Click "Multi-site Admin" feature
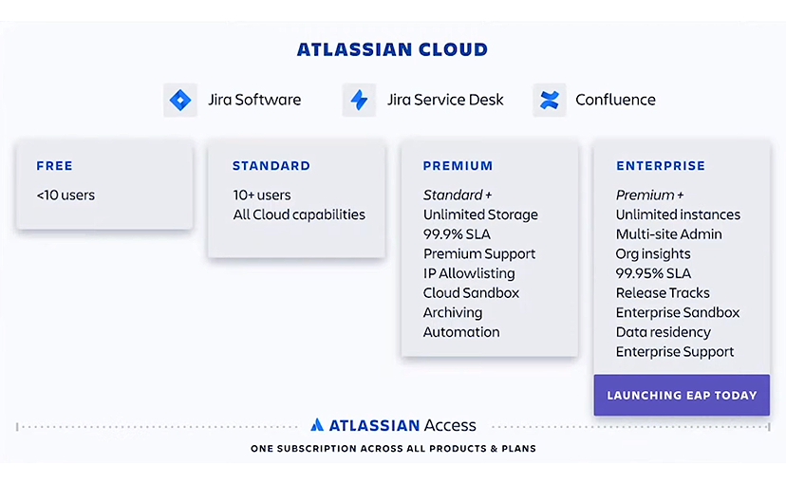 (669, 234)
